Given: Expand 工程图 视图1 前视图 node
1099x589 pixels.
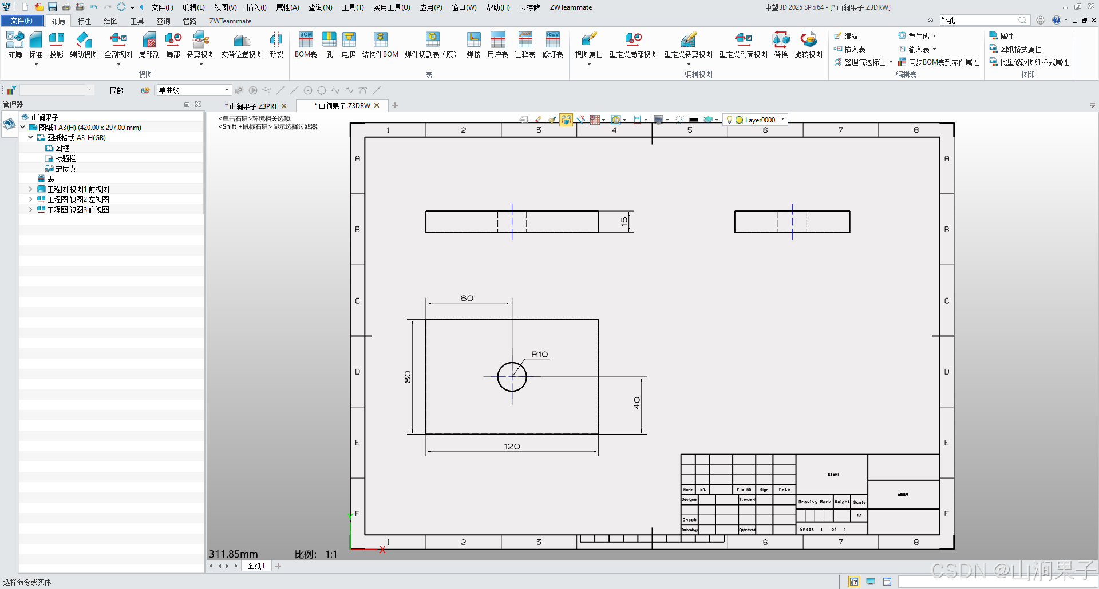Looking at the screenshot, I should [30, 189].
